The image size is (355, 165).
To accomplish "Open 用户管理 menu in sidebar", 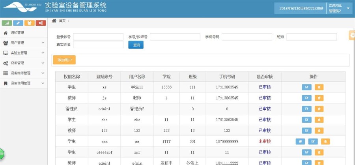I will pos(24,43).
